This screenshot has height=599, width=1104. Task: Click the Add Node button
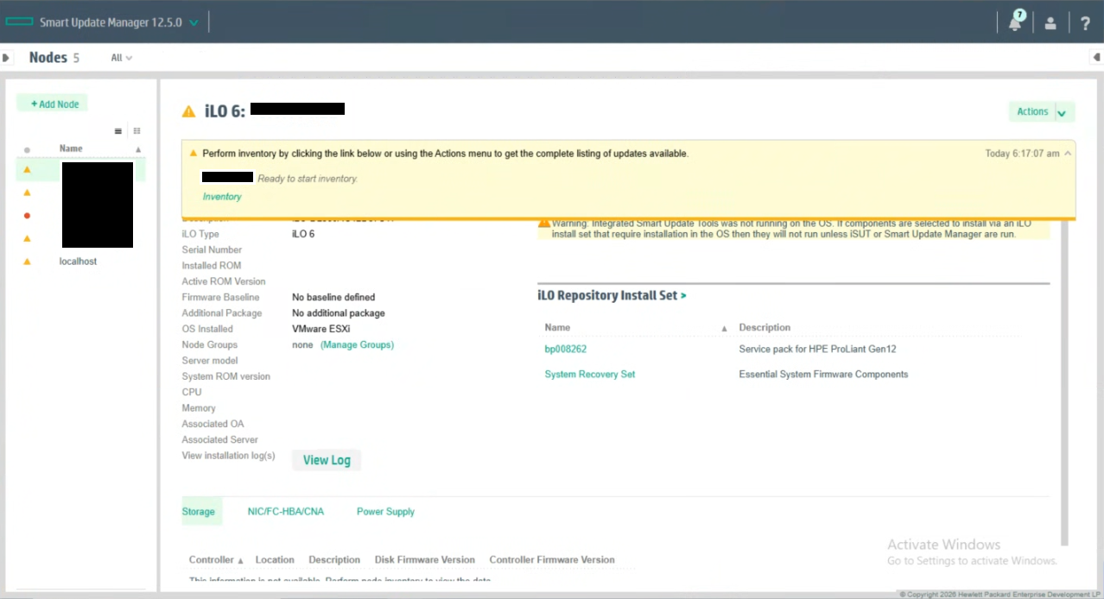pyautogui.click(x=53, y=104)
